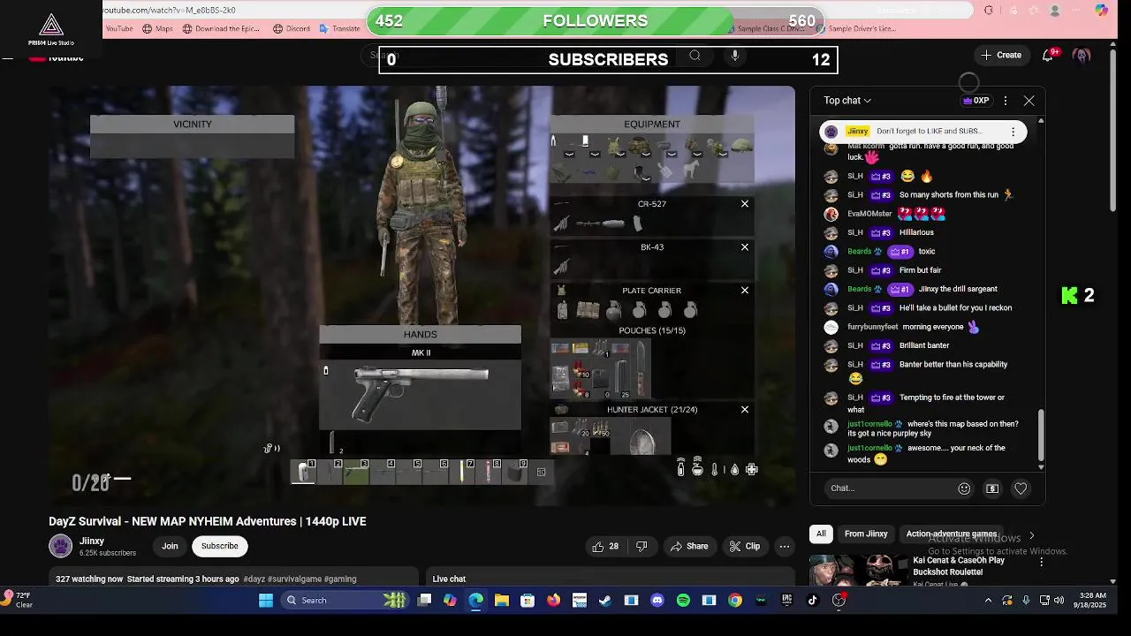Open the emoji picker in chat

(x=964, y=488)
